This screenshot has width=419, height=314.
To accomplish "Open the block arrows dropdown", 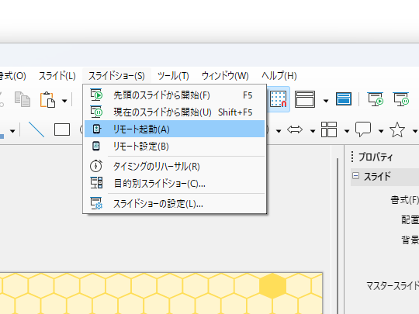I will click(x=313, y=131).
